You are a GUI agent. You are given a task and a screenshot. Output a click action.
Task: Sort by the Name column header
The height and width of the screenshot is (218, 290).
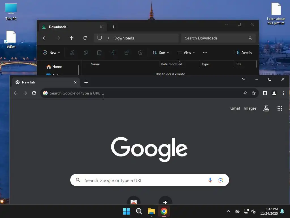(x=95, y=64)
